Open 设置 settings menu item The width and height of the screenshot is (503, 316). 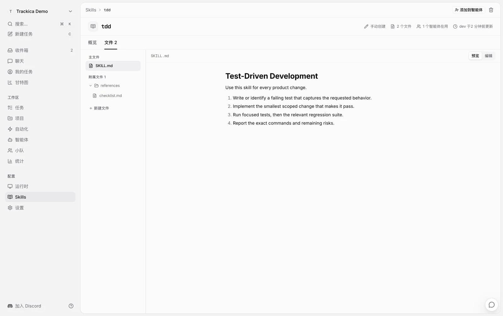[x=40, y=208]
